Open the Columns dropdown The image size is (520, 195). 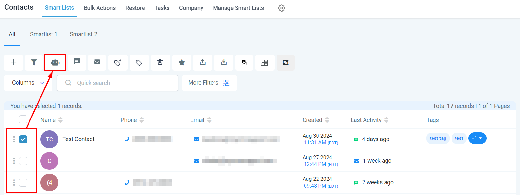click(x=28, y=83)
